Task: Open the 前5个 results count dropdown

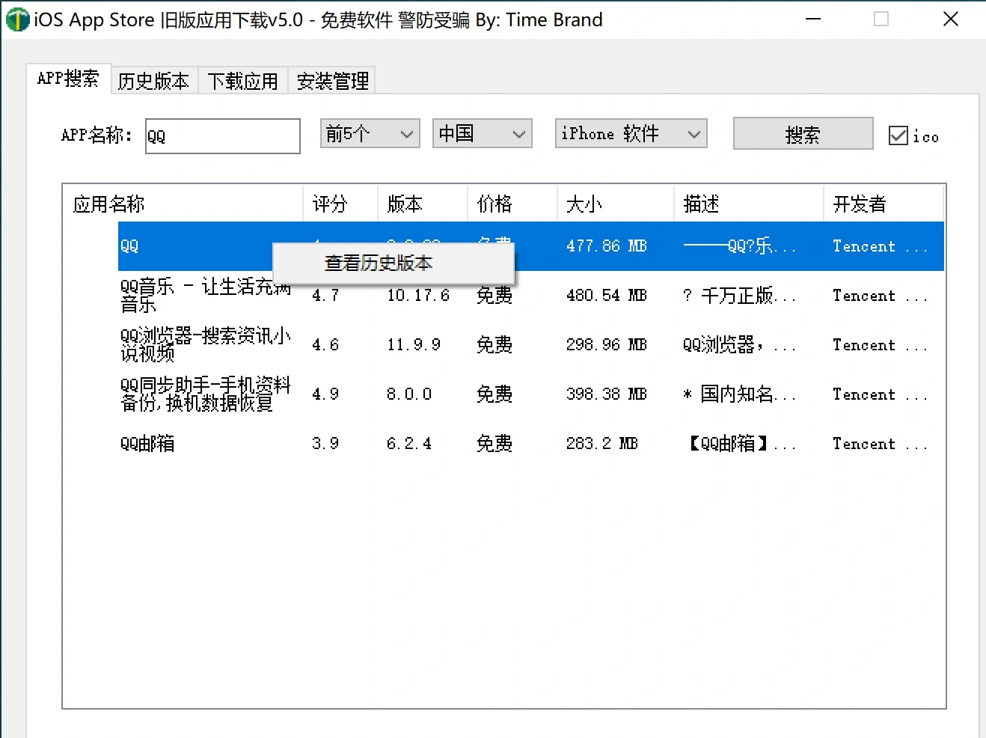Action: 369,133
